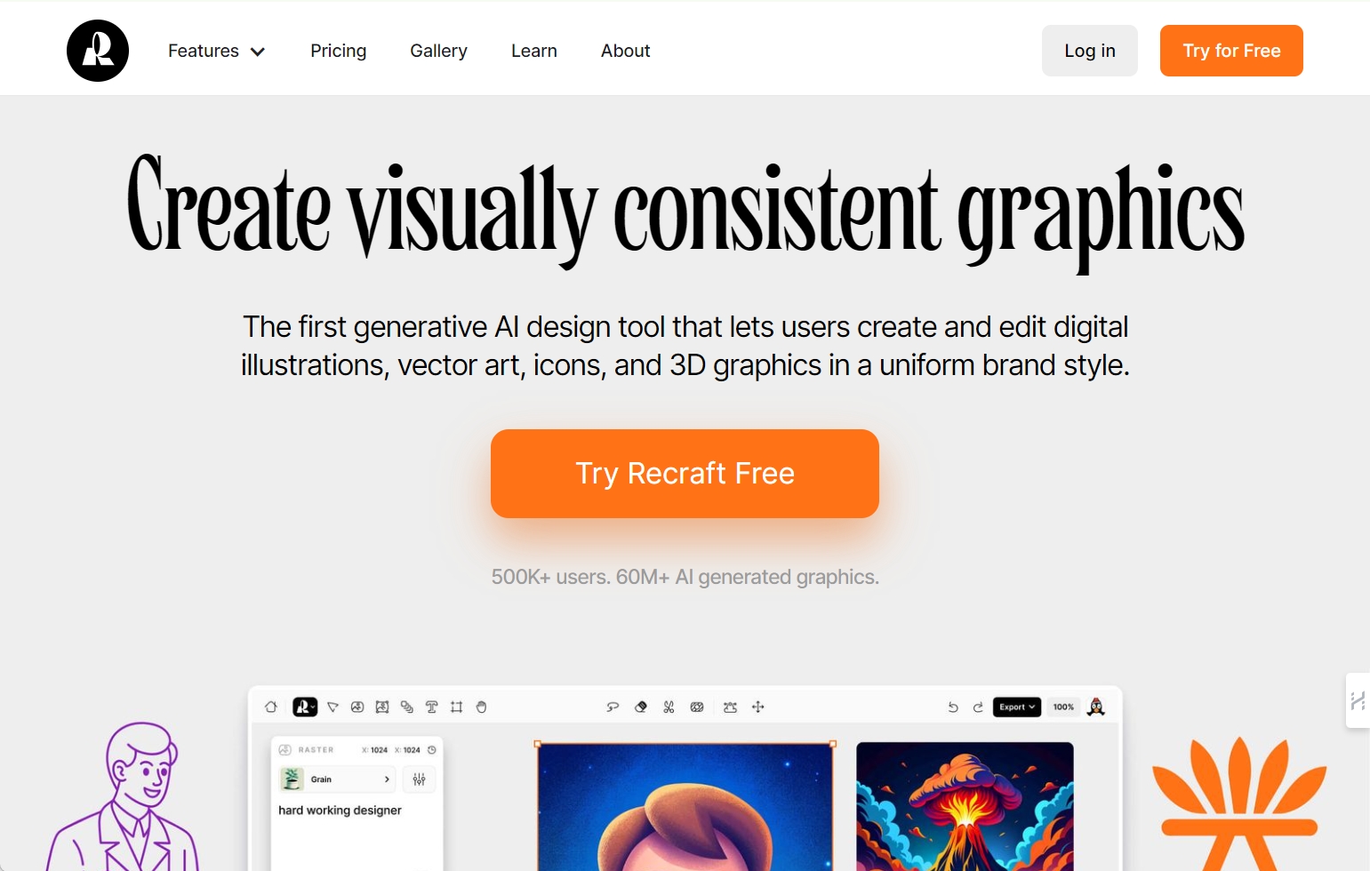This screenshot has width=1370, height=871.
Task: Open the Grain style selector
Action: coord(337,779)
